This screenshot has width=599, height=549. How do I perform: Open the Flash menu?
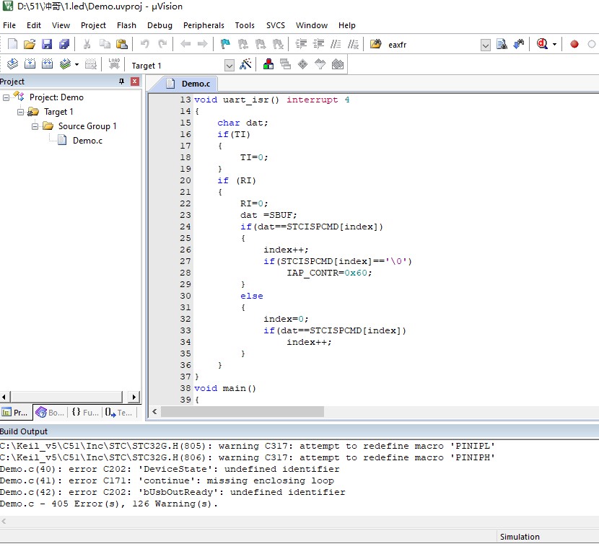(126, 25)
